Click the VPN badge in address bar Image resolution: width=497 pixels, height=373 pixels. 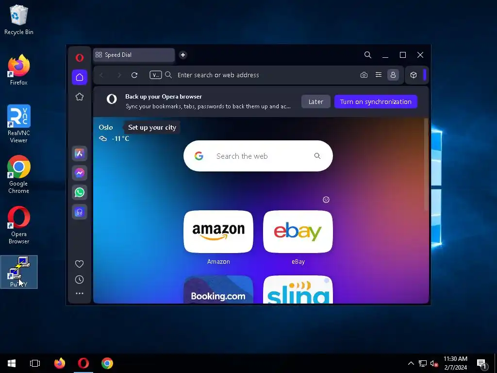point(156,75)
